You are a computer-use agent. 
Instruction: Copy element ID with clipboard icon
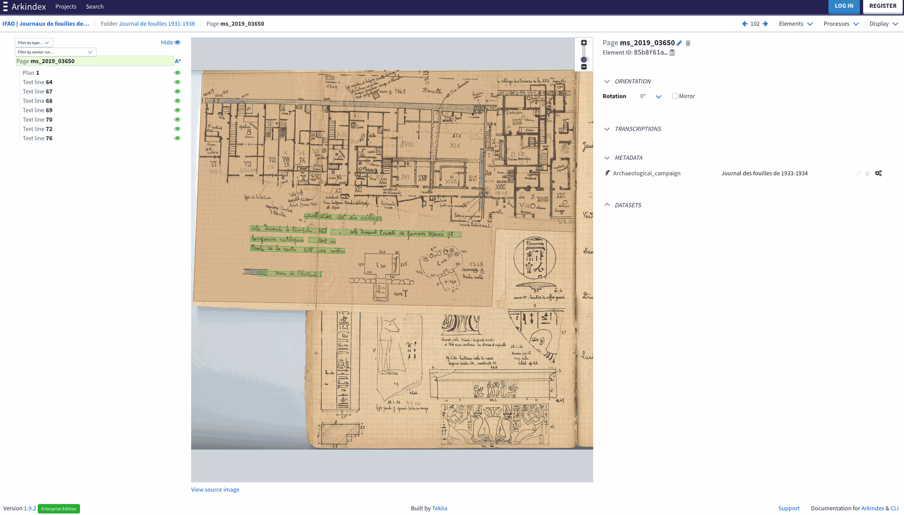672,53
